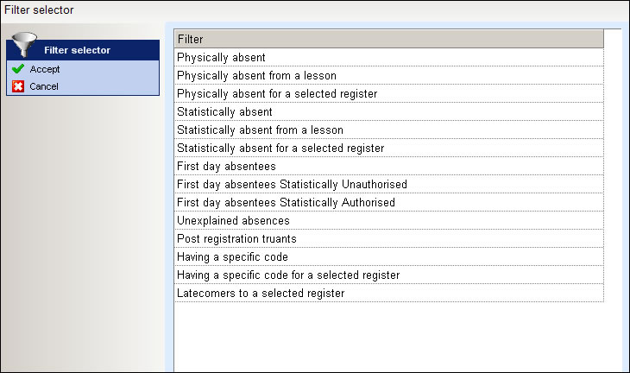Click the red Cancel cross icon
Screen dimensions: 630x373
pyautogui.click(x=18, y=86)
